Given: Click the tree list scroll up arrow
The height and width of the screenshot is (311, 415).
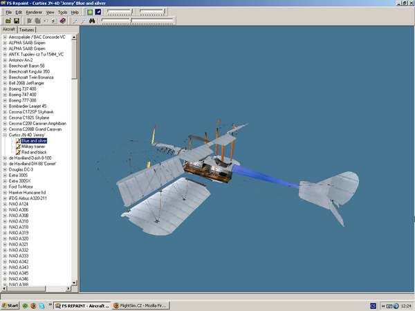Looking at the screenshot, I should click(x=74, y=37).
